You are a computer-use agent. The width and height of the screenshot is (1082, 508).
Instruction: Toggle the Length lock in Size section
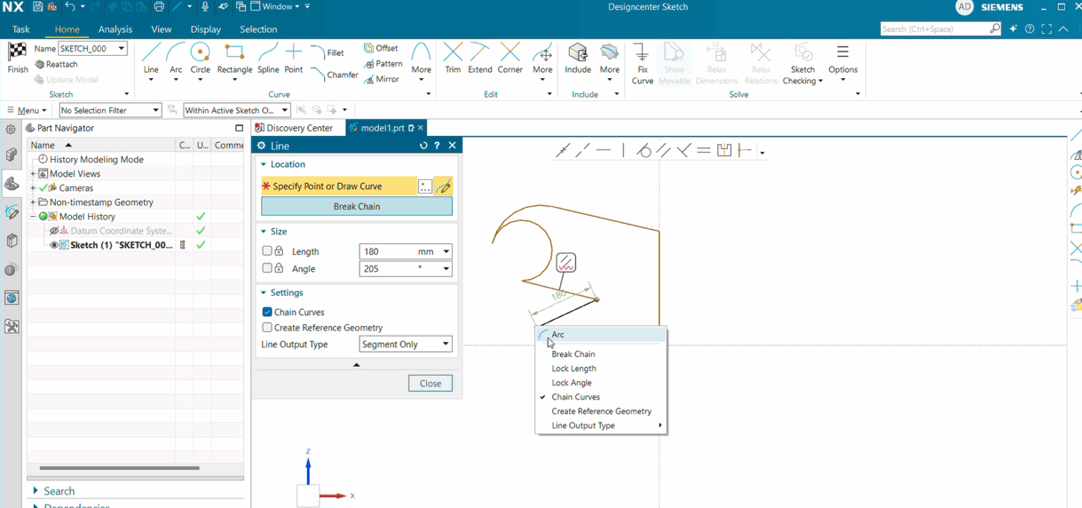pos(278,251)
